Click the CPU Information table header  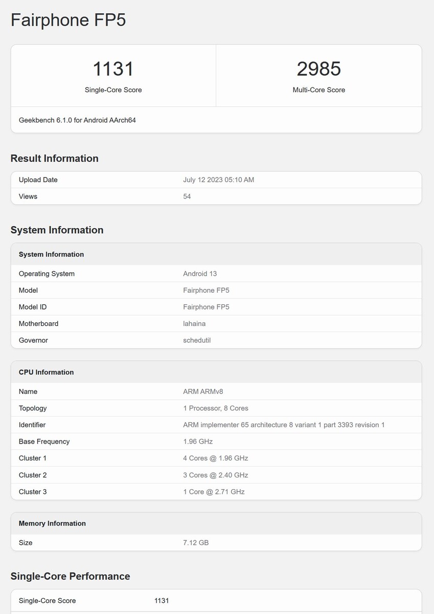[x=47, y=372]
